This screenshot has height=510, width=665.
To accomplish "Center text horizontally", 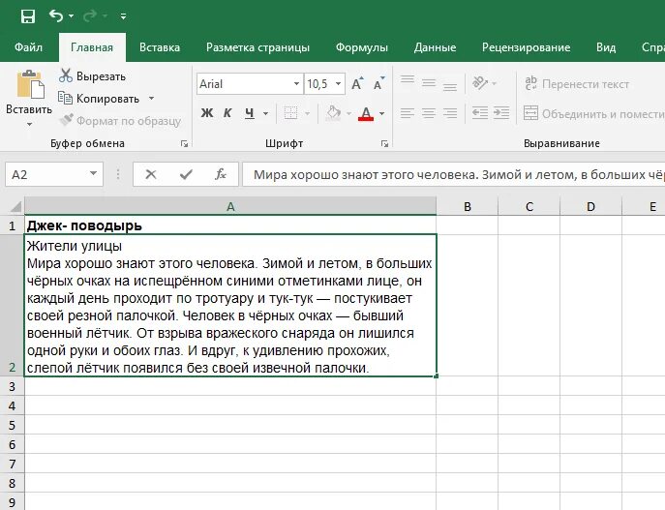I will pyautogui.click(x=429, y=113).
